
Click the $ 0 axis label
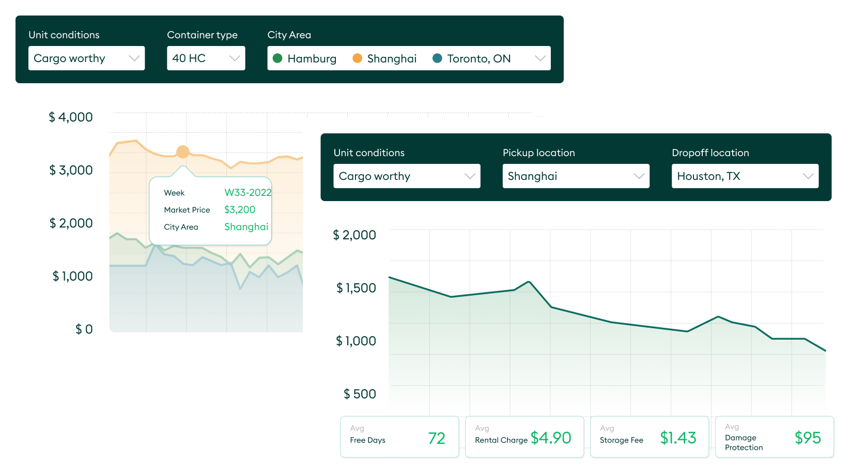point(84,329)
